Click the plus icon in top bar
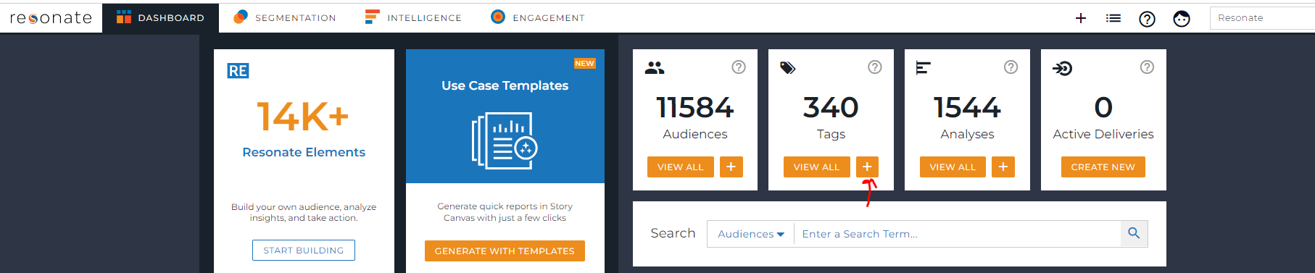The width and height of the screenshot is (1315, 273). [1080, 18]
